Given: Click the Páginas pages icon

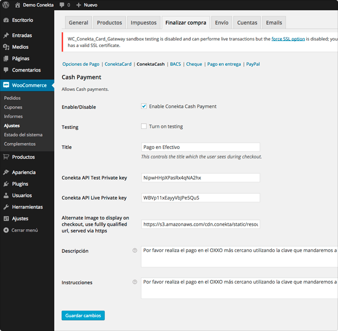Looking at the screenshot, I should (6, 58).
